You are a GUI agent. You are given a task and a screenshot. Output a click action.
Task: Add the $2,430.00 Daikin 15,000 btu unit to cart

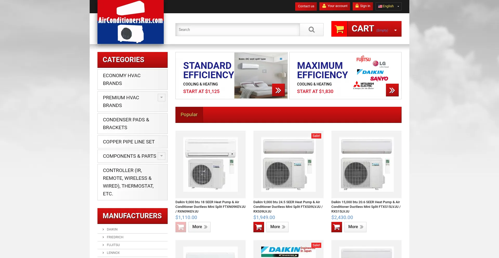[x=336, y=227]
